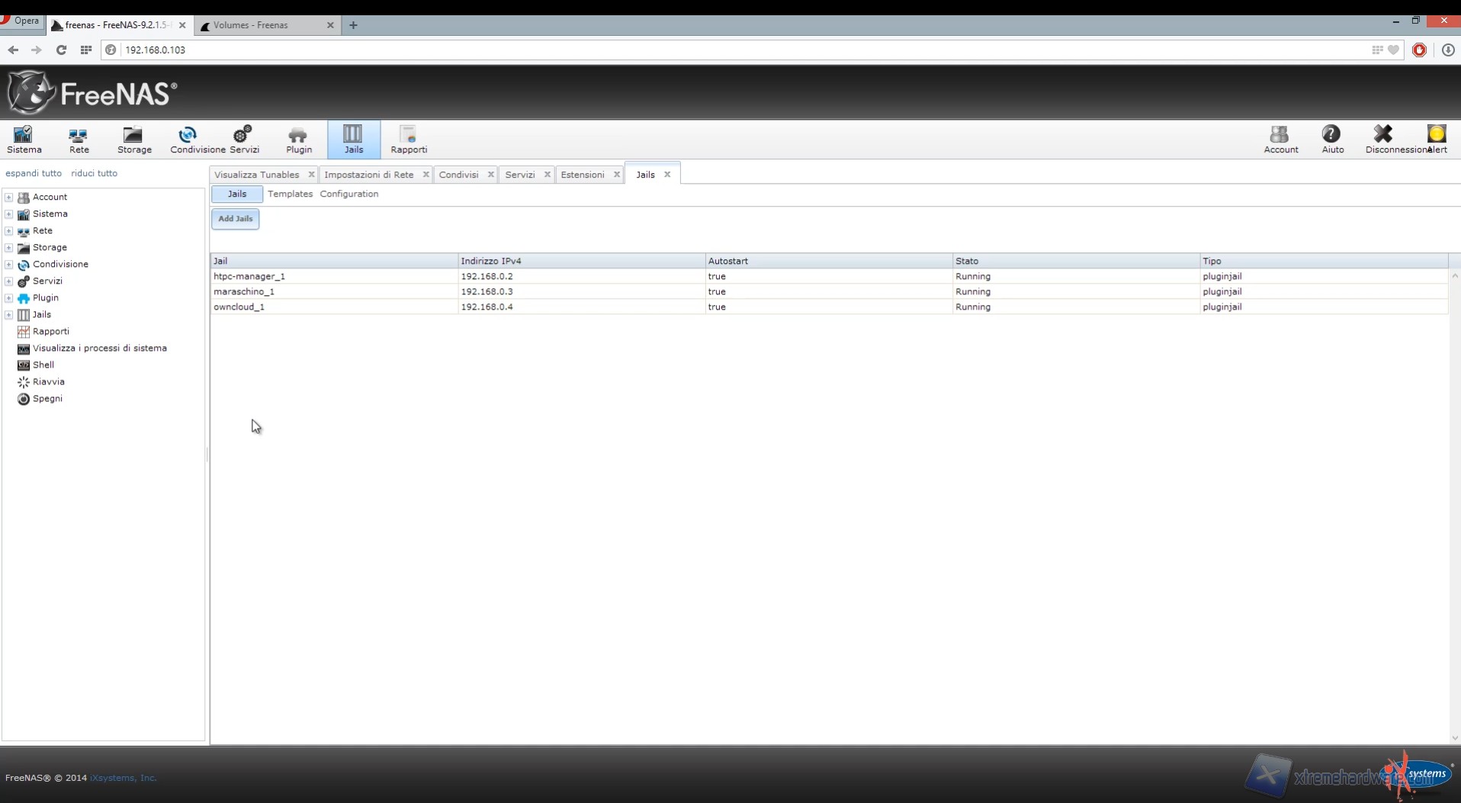Click the Add Jails button
The image size is (1461, 803).
click(235, 219)
